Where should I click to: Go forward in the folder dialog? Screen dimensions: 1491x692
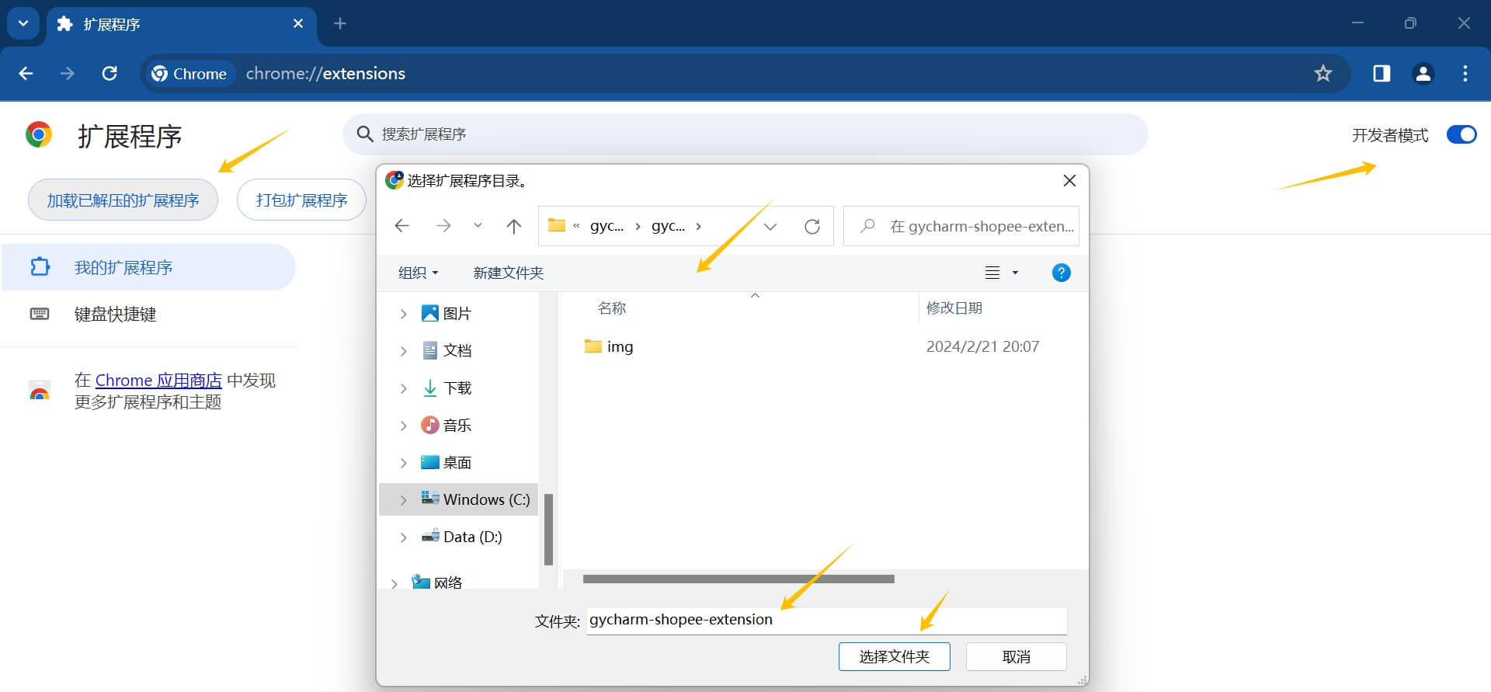click(x=443, y=226)
